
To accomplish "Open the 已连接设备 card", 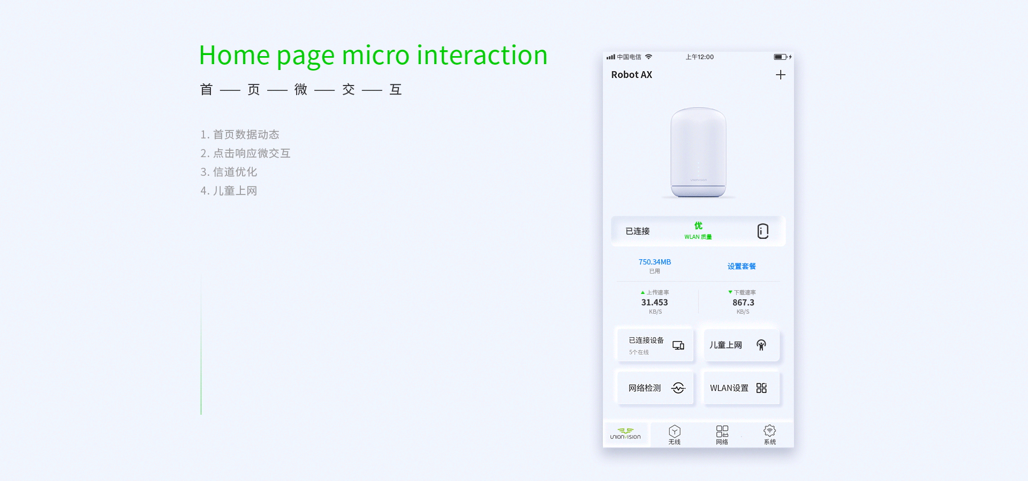I will coord(656,345).
